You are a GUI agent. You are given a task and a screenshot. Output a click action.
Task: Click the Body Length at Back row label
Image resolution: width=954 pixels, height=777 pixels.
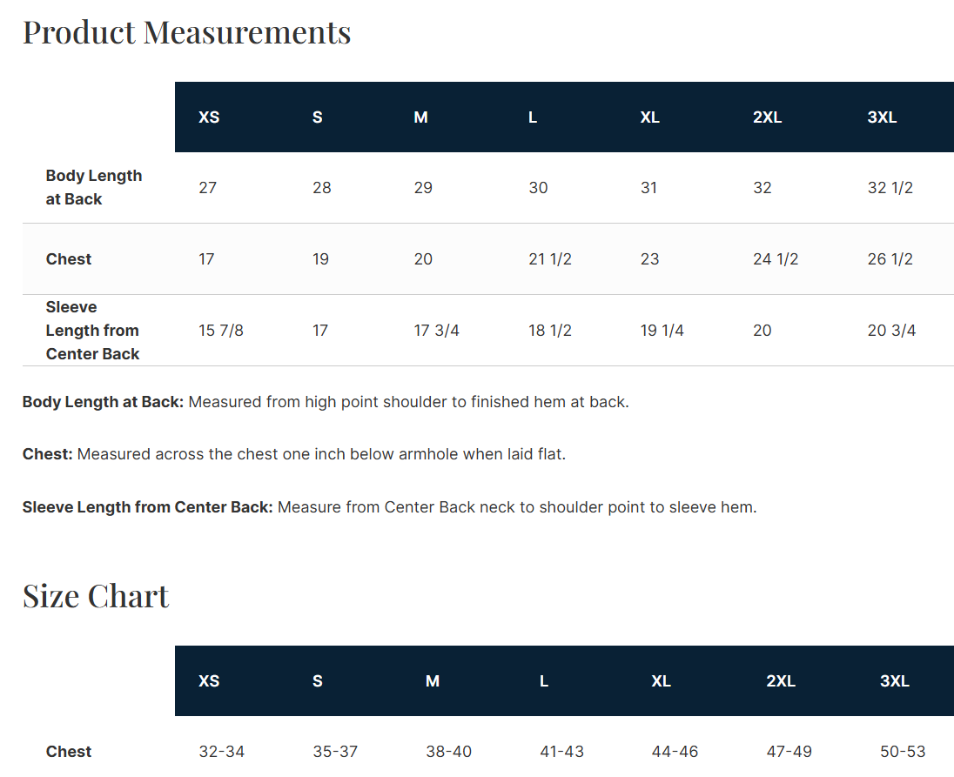93,187
